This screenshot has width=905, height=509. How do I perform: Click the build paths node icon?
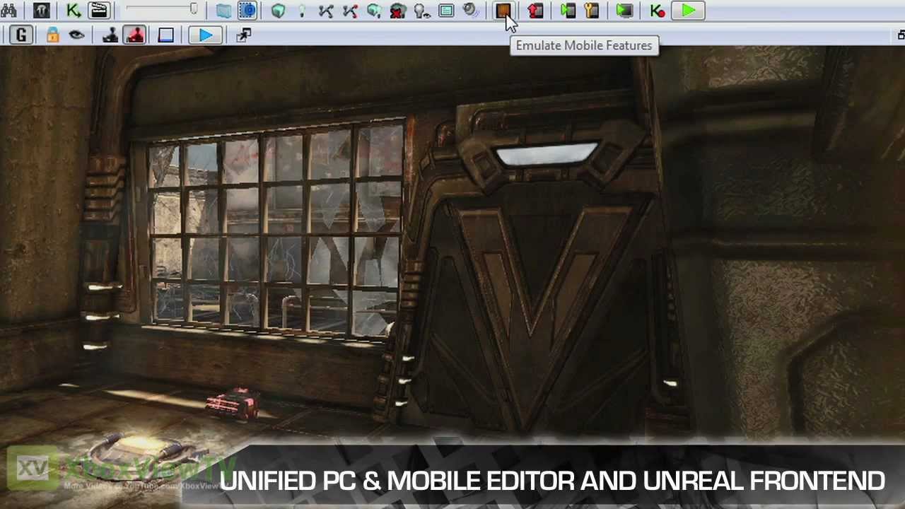point(326,11)
